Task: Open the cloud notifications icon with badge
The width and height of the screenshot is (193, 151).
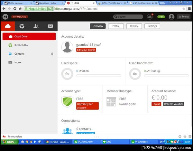Action: [x=150, y=17]
